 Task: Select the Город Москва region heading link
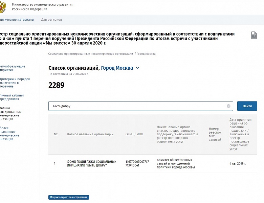(x=117, y=68)
